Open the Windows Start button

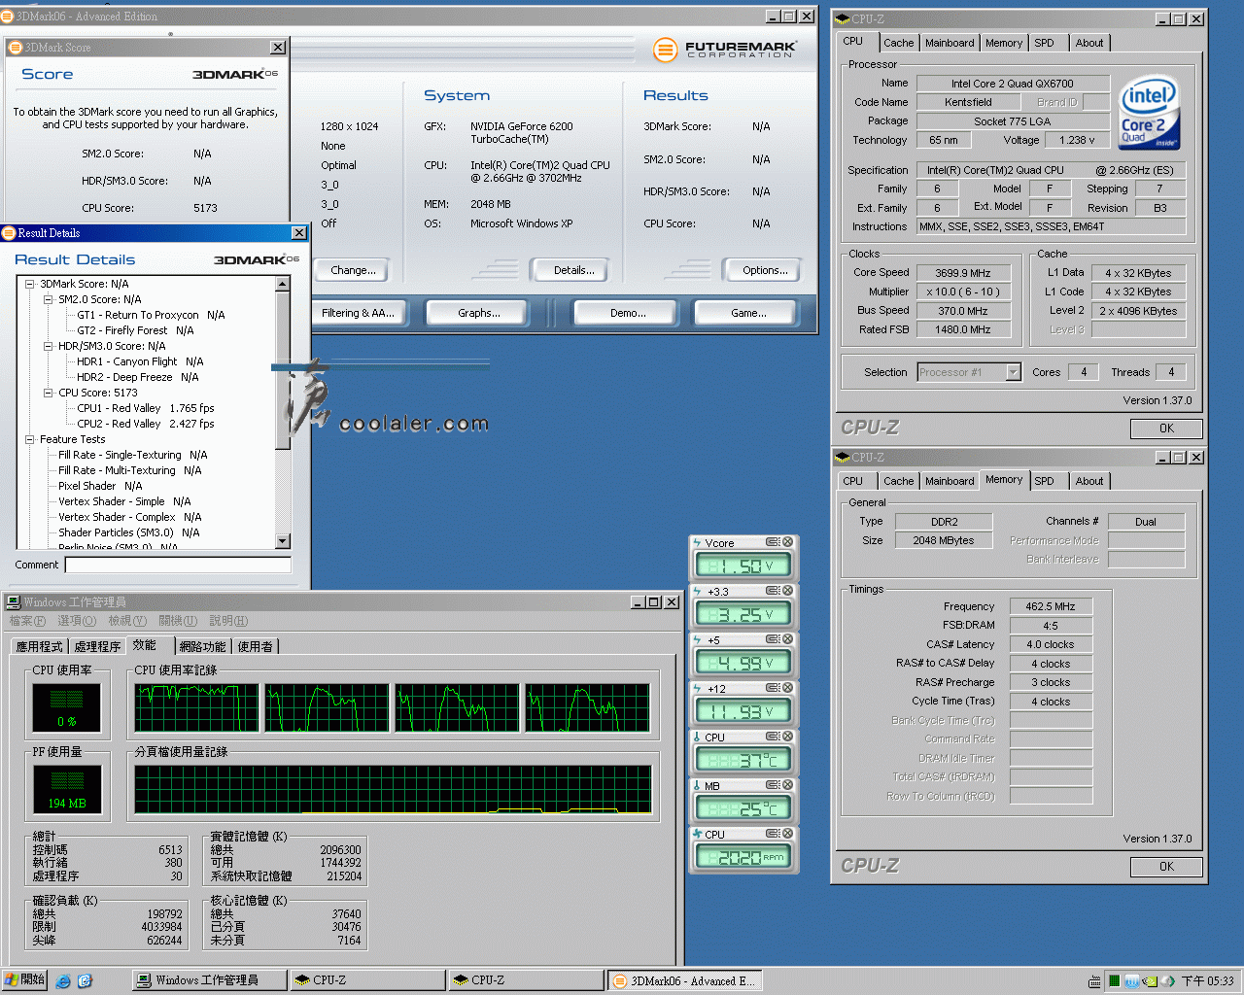[x=25, y=980]
